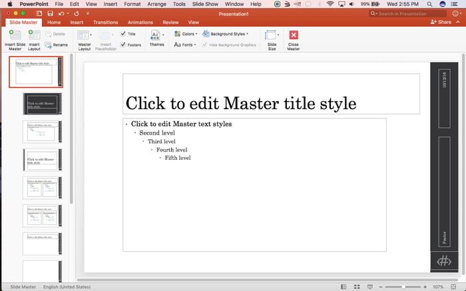Open the Transitions tab
466x291 pixels.
[105, 22]
